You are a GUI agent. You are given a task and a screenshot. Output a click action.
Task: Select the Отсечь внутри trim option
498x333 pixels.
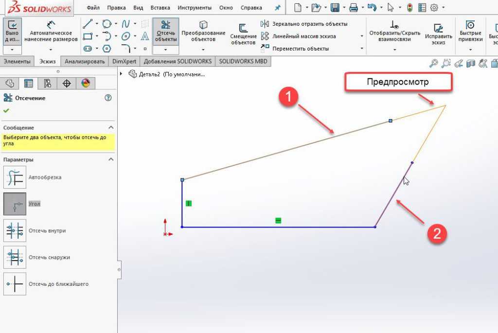pos(15,230)
